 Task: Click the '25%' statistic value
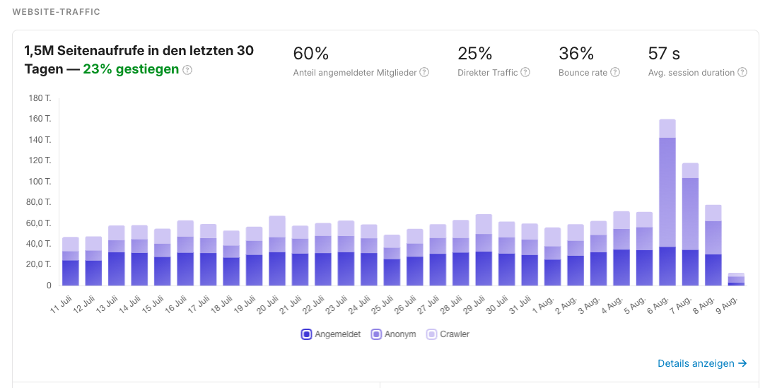click(474, 53)
